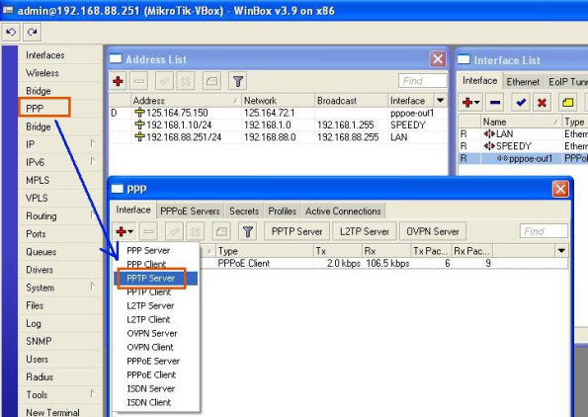The width and height of the screenshot is (588, 417).
Task: Open column dropdown arrow in PPP table header
Action: coord(561,251)
